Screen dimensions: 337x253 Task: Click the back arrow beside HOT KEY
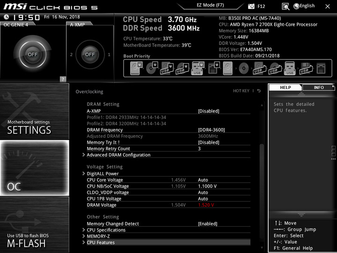coord(259,91)
